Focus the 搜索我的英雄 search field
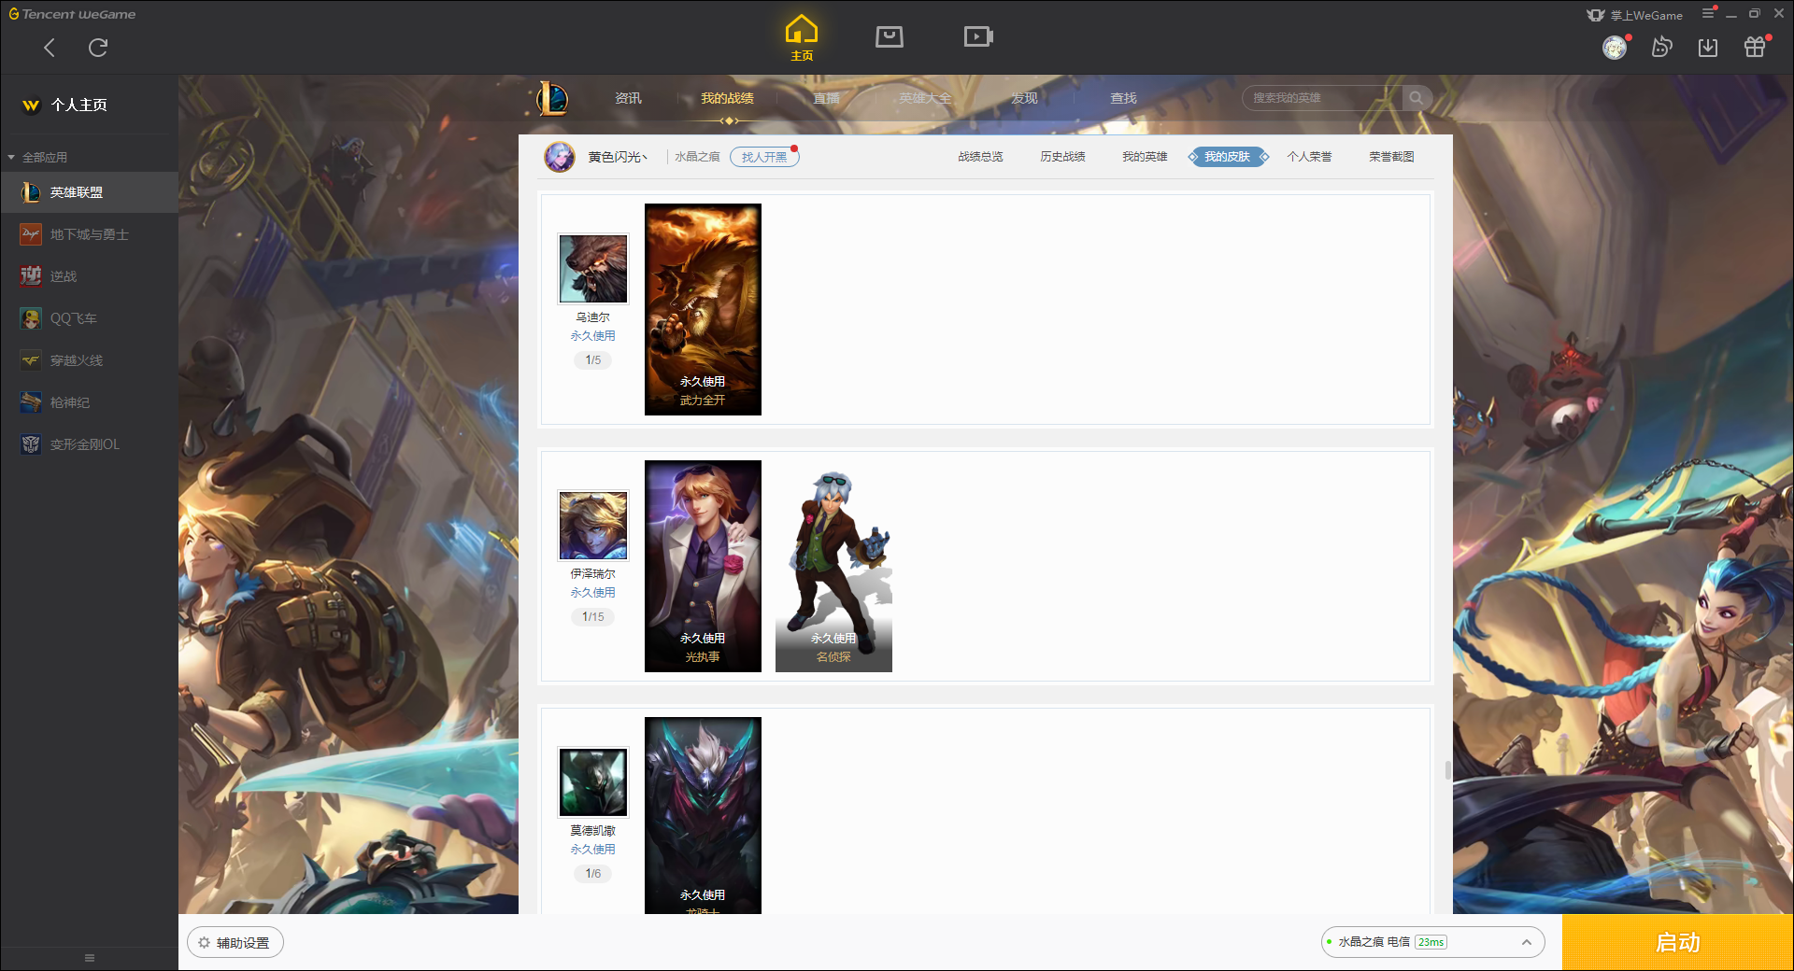The height and width of the screenshot is (971, 1794). coord(1322,98)
